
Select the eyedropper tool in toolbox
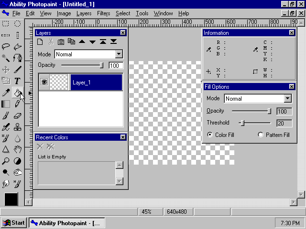(6, 93)
